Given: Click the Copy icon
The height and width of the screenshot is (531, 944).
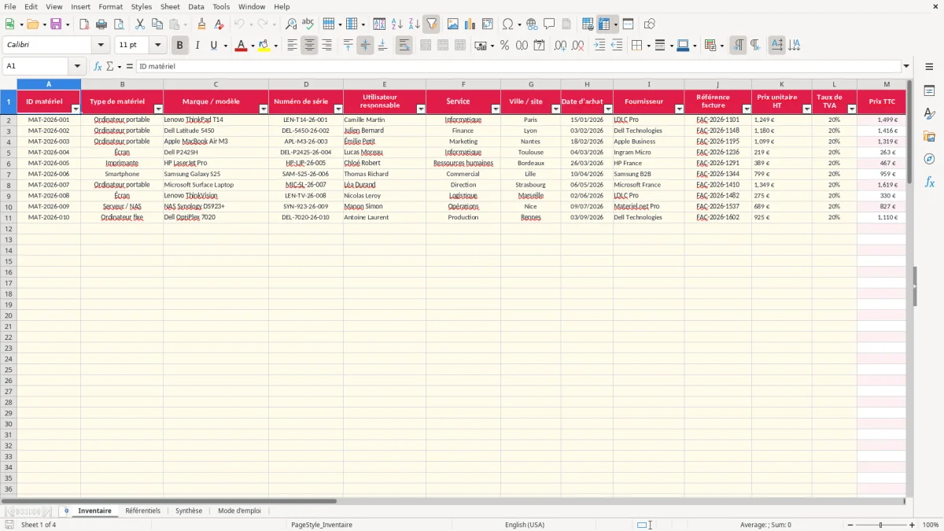Looking at the screenshot, I should tap(157, 24).
